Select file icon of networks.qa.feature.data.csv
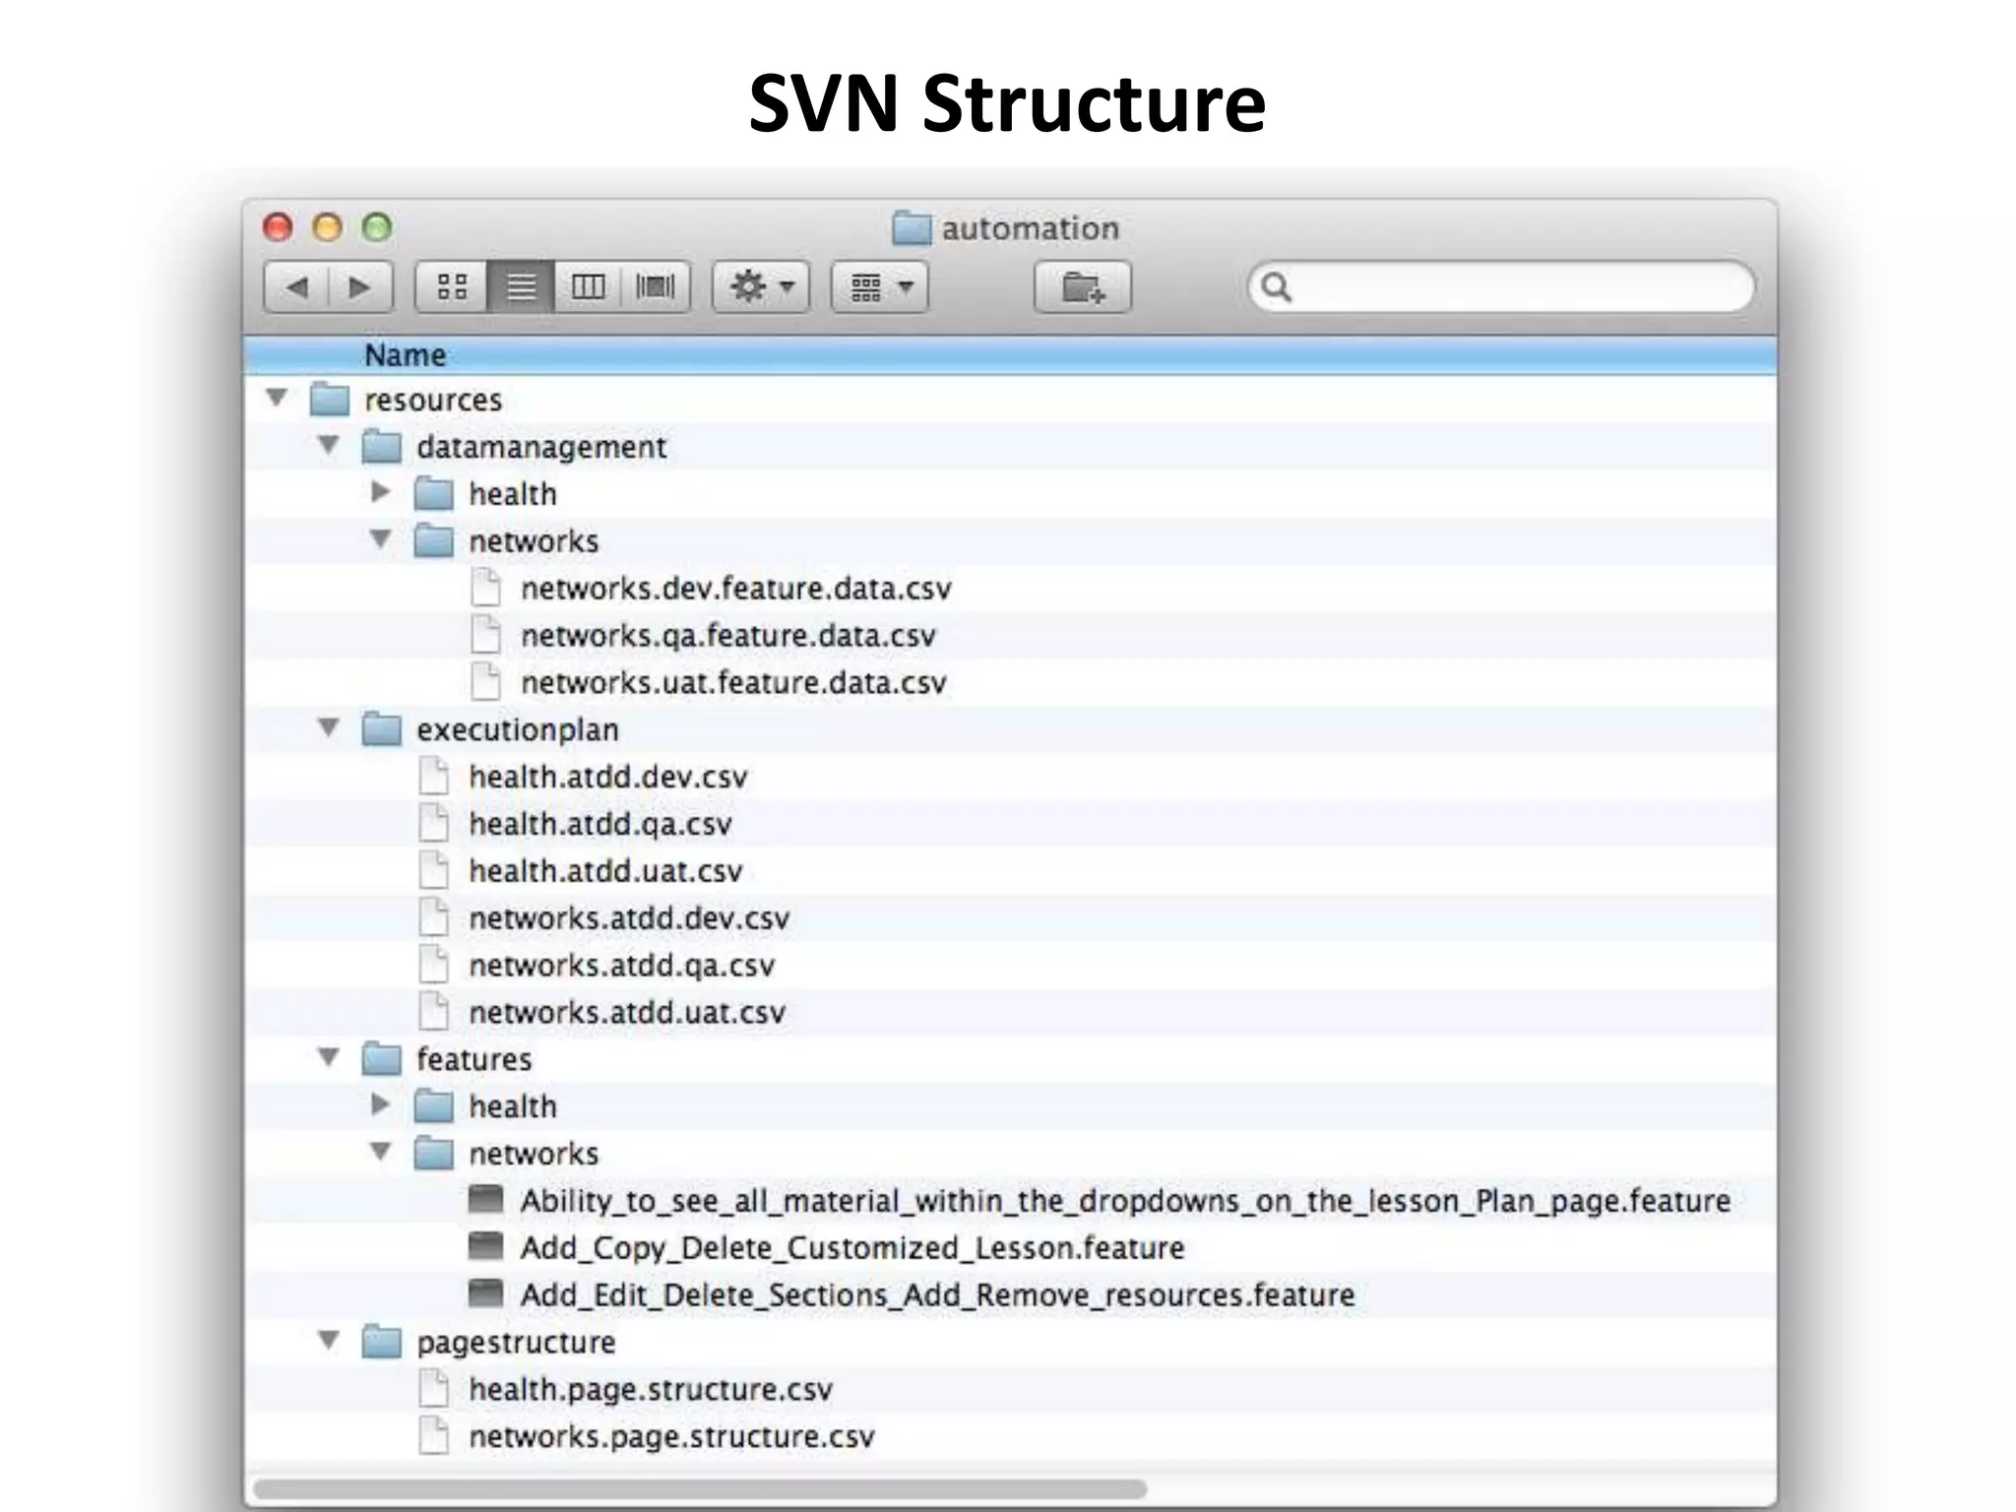2016x1512 pixels. [x=486, y=635]
